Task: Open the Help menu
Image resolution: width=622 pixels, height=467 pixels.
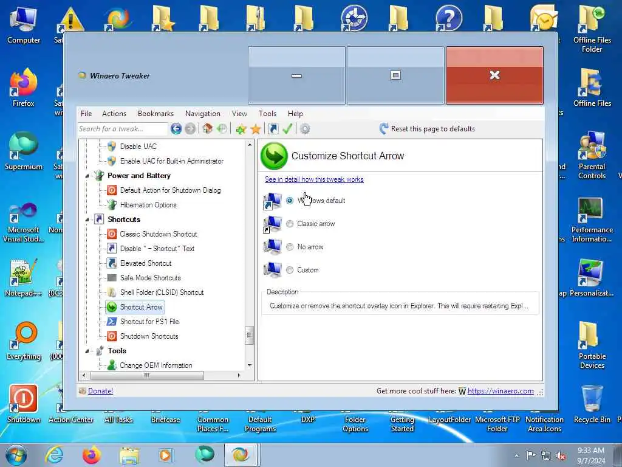Action: coord(295,114)
